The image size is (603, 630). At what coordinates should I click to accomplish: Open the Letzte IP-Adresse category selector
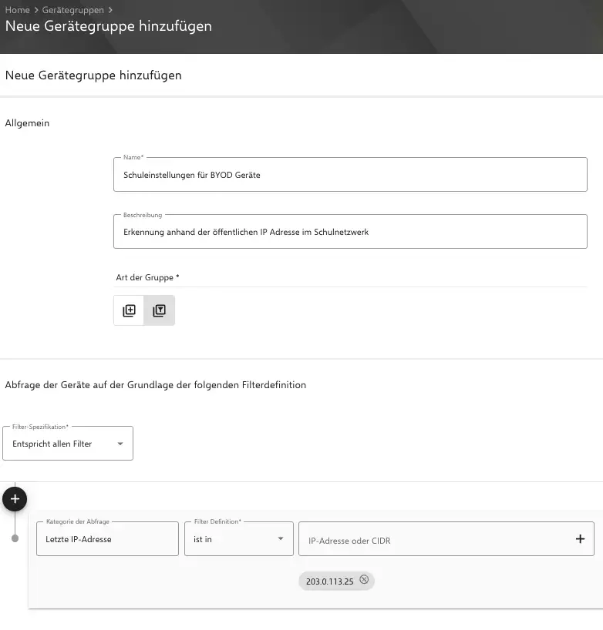106,538
